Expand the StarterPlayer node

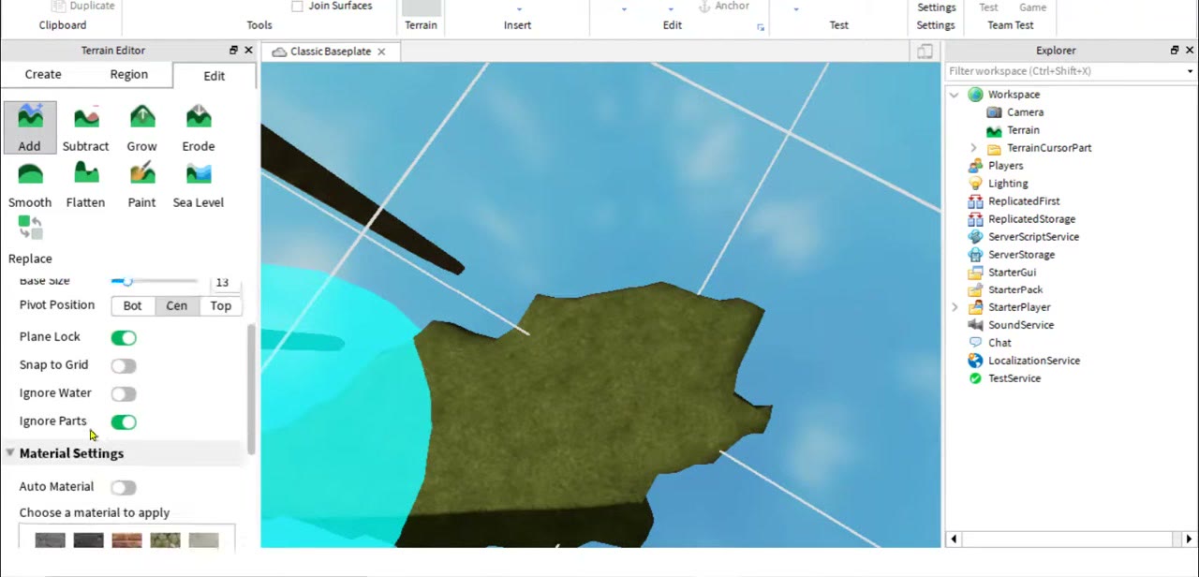click(x=955, y=307)
